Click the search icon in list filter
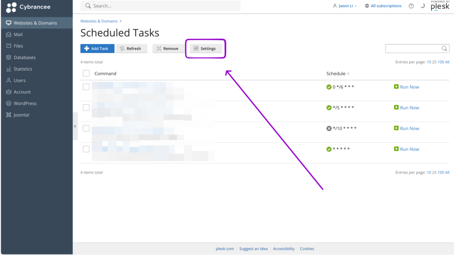Image resolution: width=454 pixels, height=255 pixels. pyautogui.click(x=444, y=49)
